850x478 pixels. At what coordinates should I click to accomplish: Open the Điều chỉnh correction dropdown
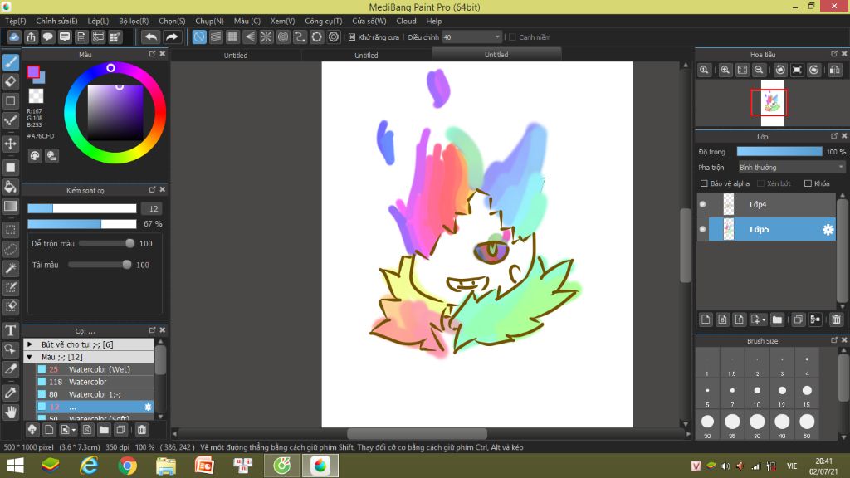(x=471, y=37)
